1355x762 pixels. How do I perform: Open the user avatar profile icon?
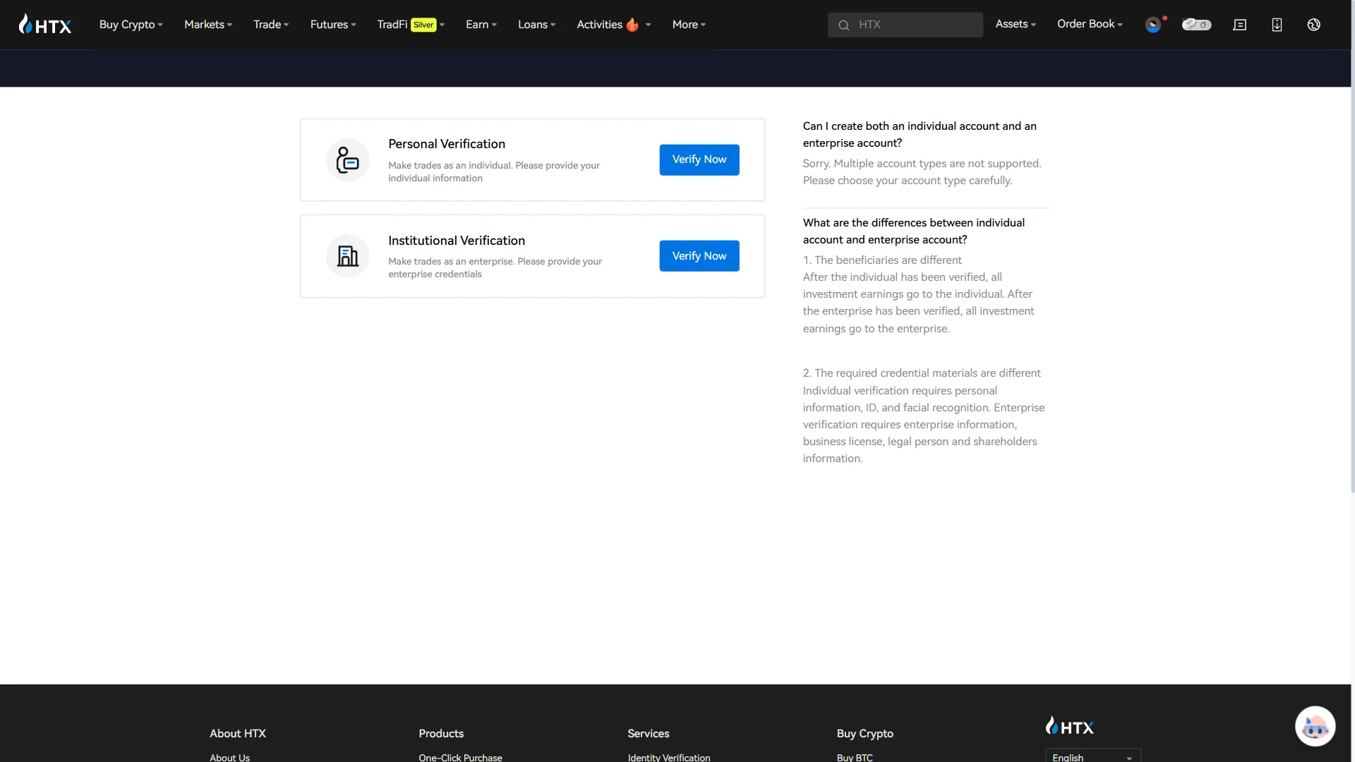click(1153, 25)
